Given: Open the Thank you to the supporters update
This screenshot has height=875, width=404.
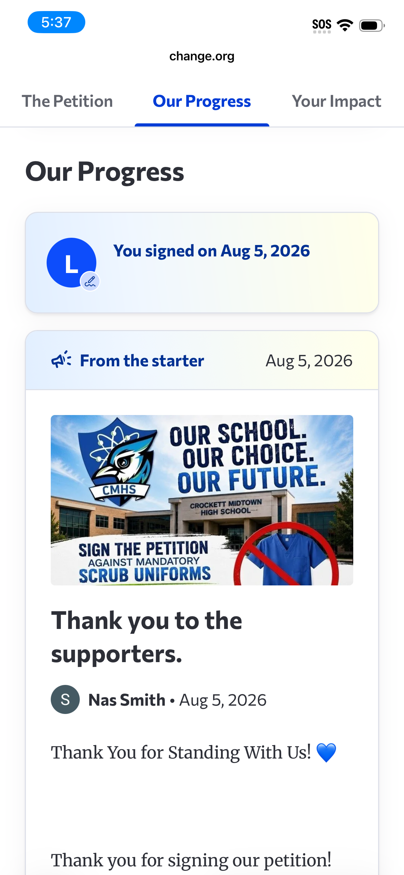Looking at the screenshot, I should [x=147, y=637].
